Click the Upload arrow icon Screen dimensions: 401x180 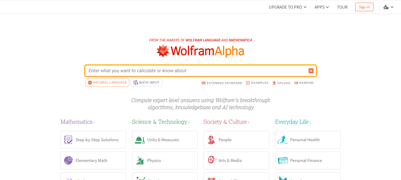coord(274,83)
